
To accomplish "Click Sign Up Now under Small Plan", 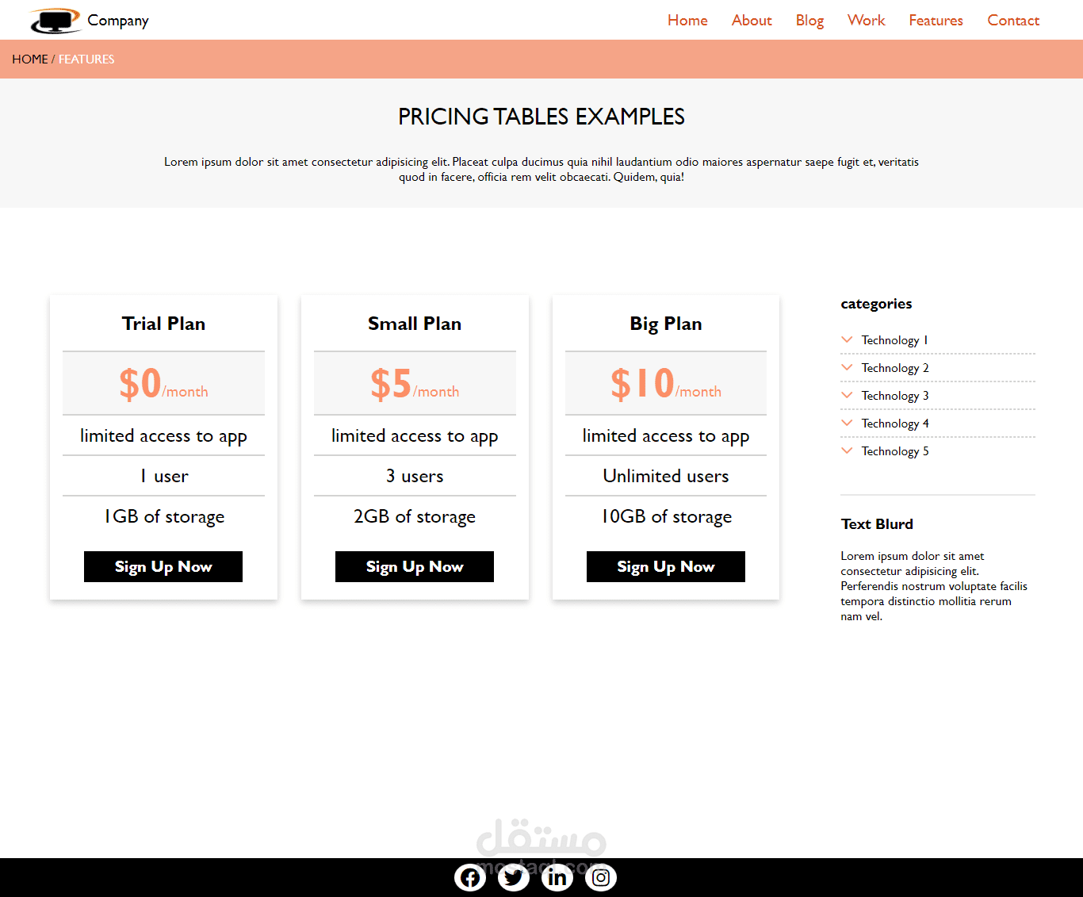I will click(x=415, y=566).
